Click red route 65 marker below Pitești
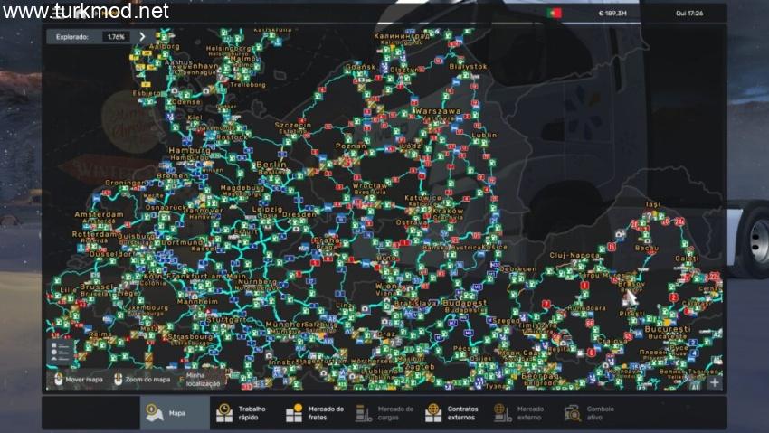 coord(628,336)
